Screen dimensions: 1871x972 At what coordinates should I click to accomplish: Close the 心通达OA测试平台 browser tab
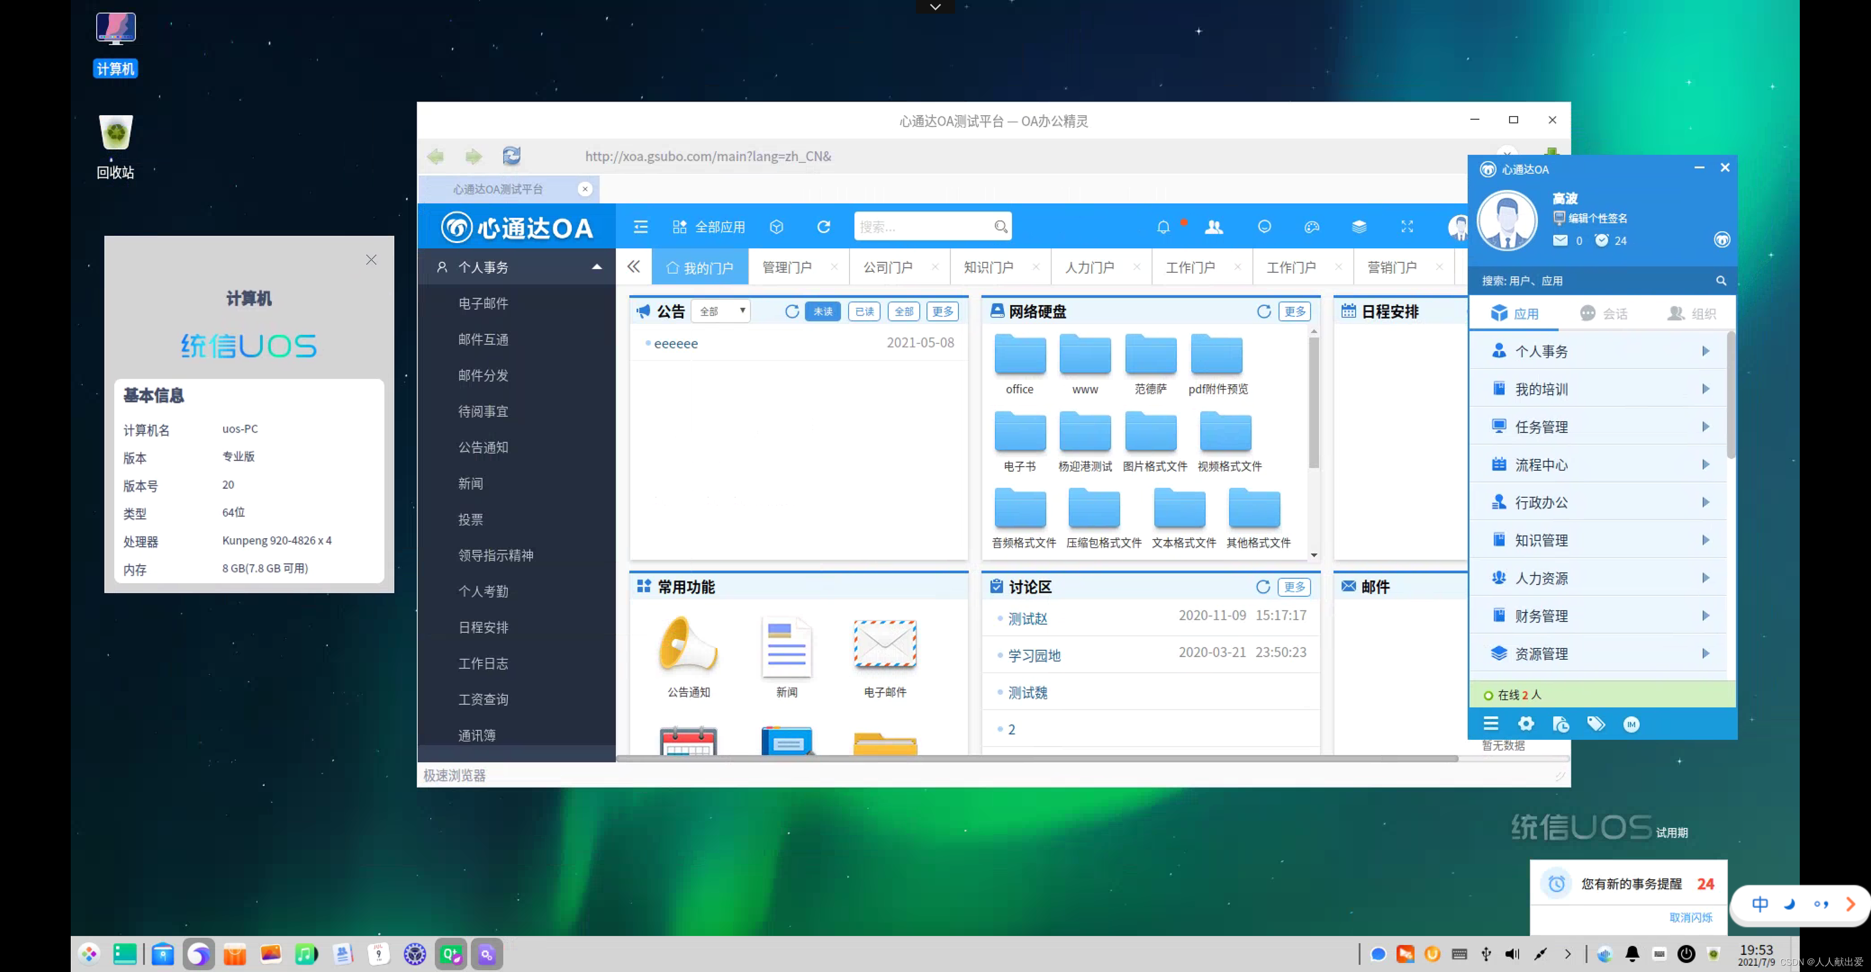coord(585,189)
